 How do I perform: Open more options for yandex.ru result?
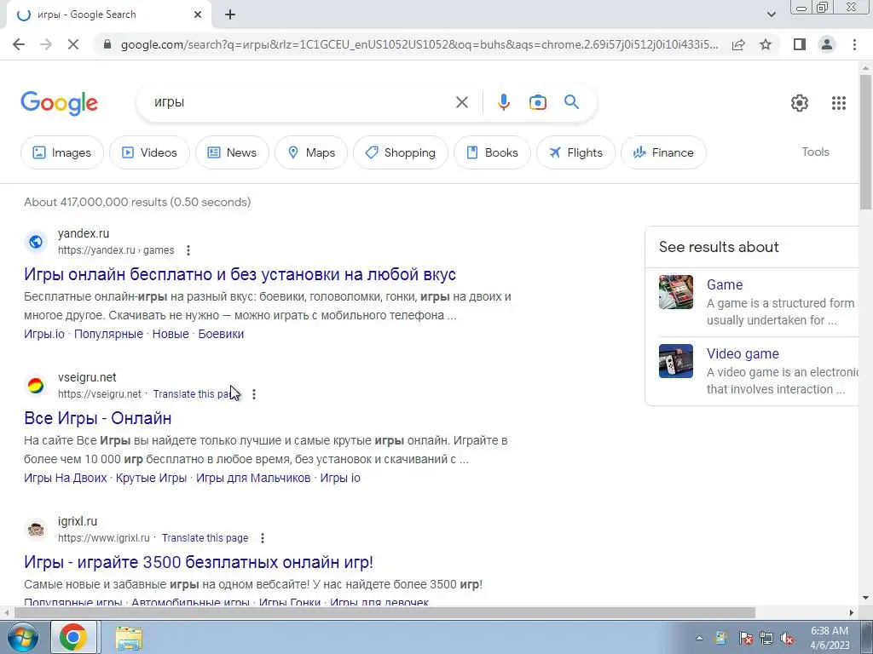point(188,250)
